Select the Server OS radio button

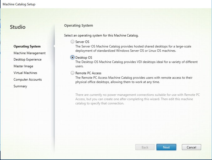click(72, 42)
